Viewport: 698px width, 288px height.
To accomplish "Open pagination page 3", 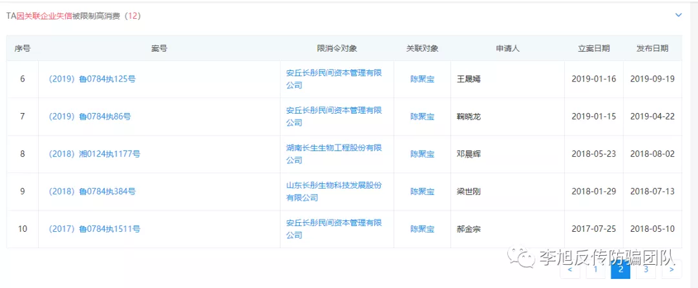I will click(646, 269).
